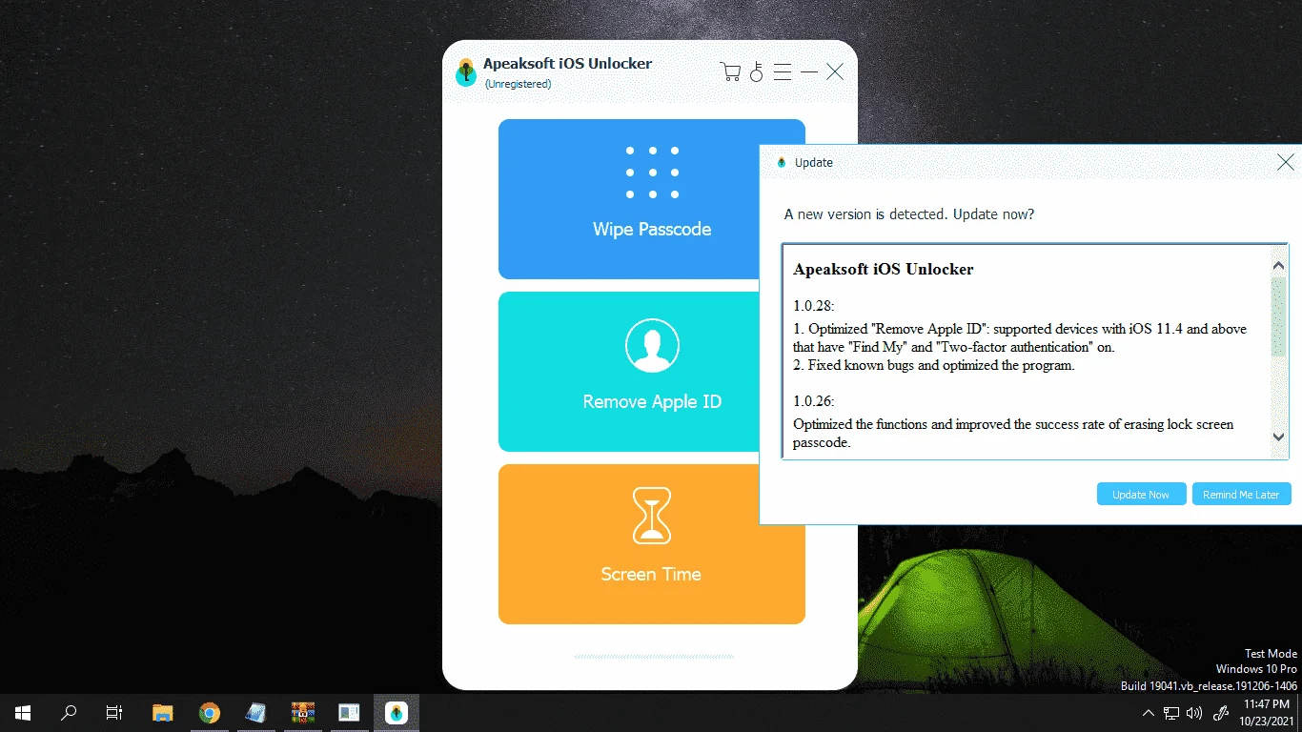This screenshot has height=732, width=1302.
Task: Open WinRAR from the taskbar
Action: (x=302, y=713)
